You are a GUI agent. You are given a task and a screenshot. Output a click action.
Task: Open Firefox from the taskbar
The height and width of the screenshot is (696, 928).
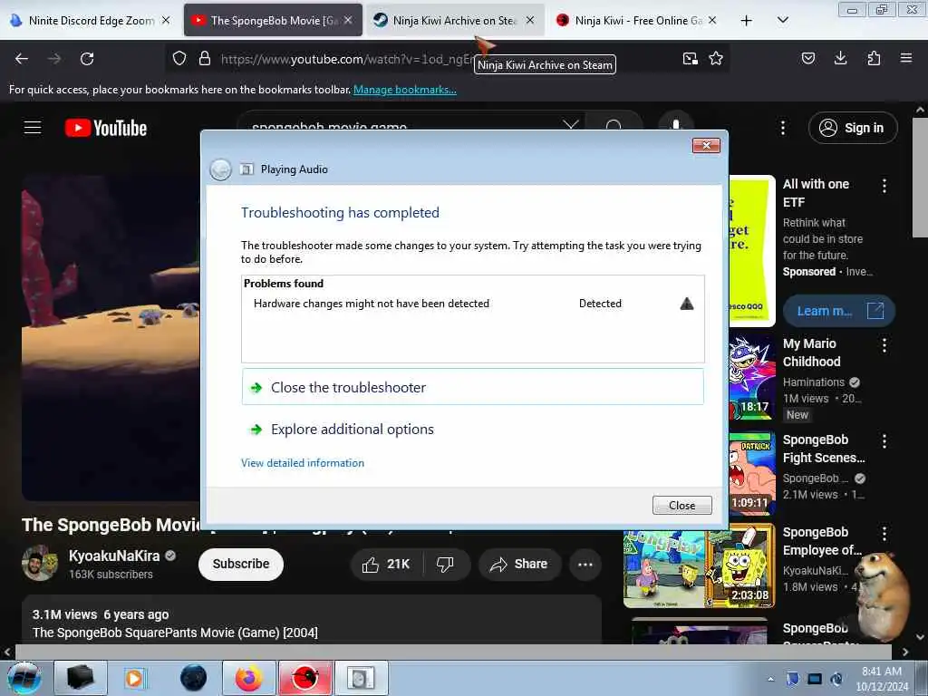[x=249, y=678]
